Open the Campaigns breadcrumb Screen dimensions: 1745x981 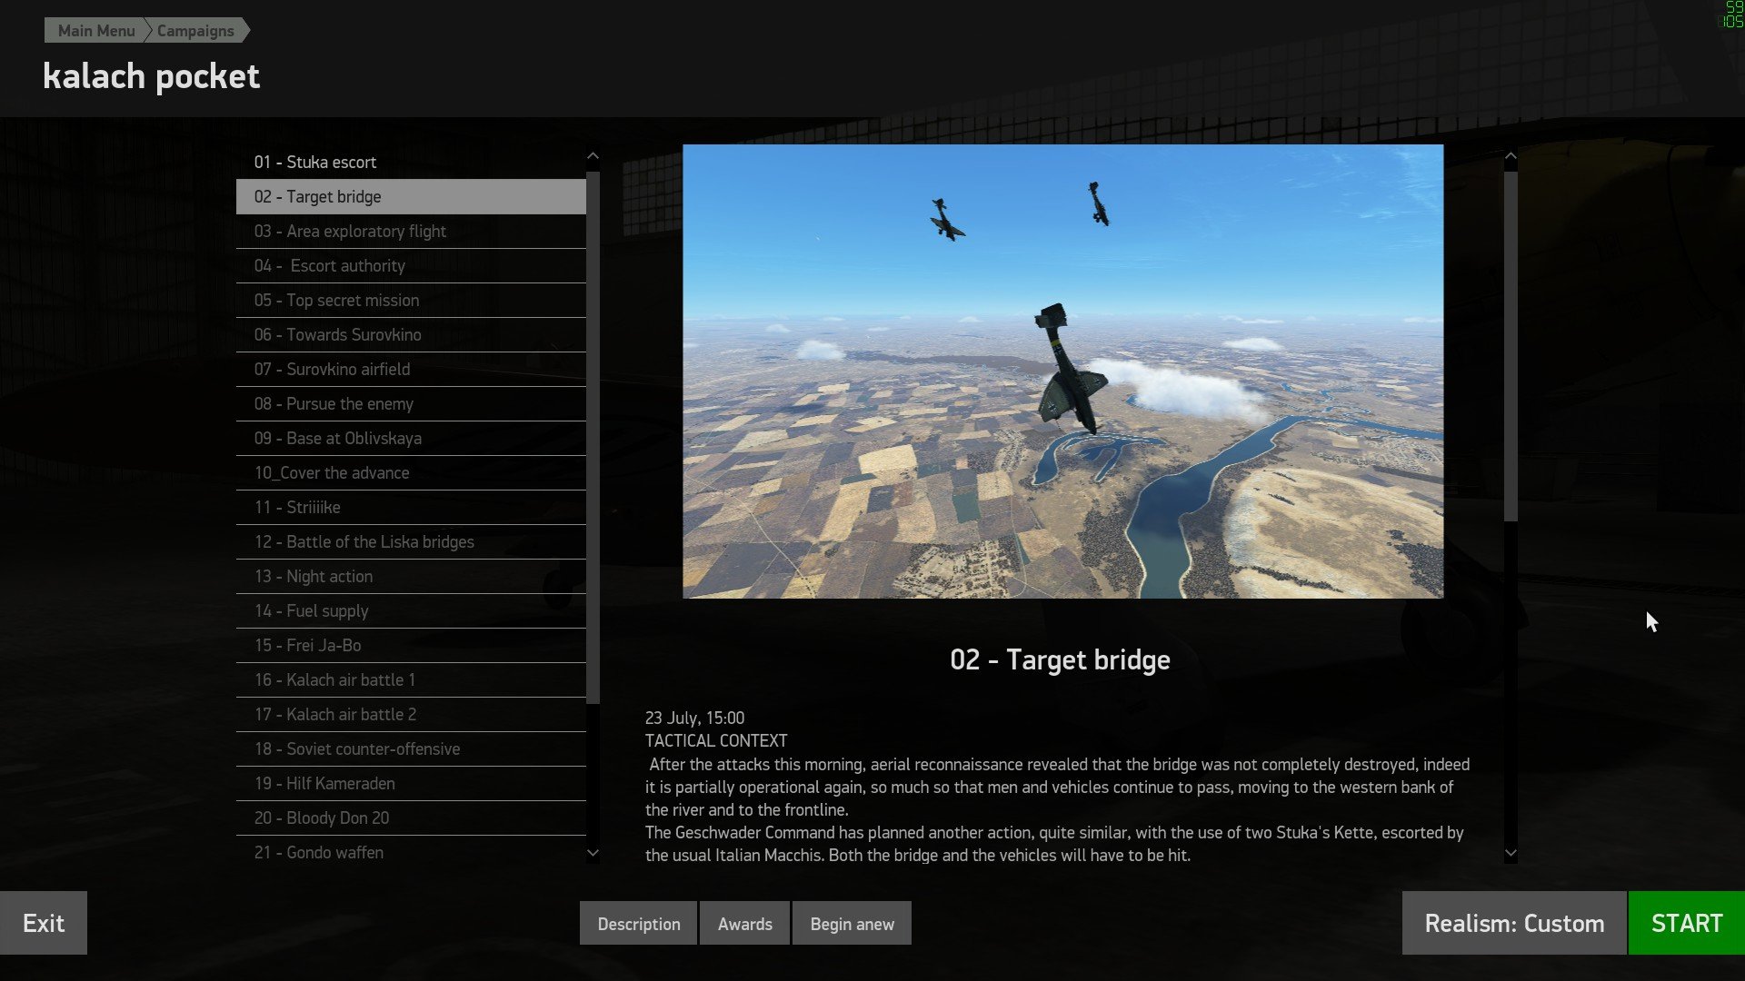coord(195,31)
